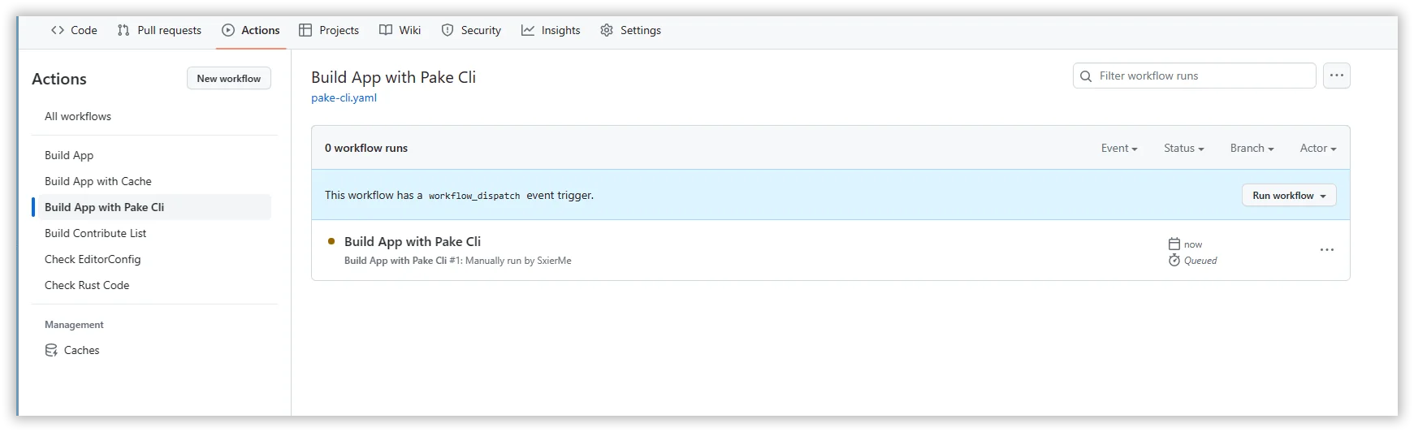Expand the Status filter dropdown

click(1183, 148)
